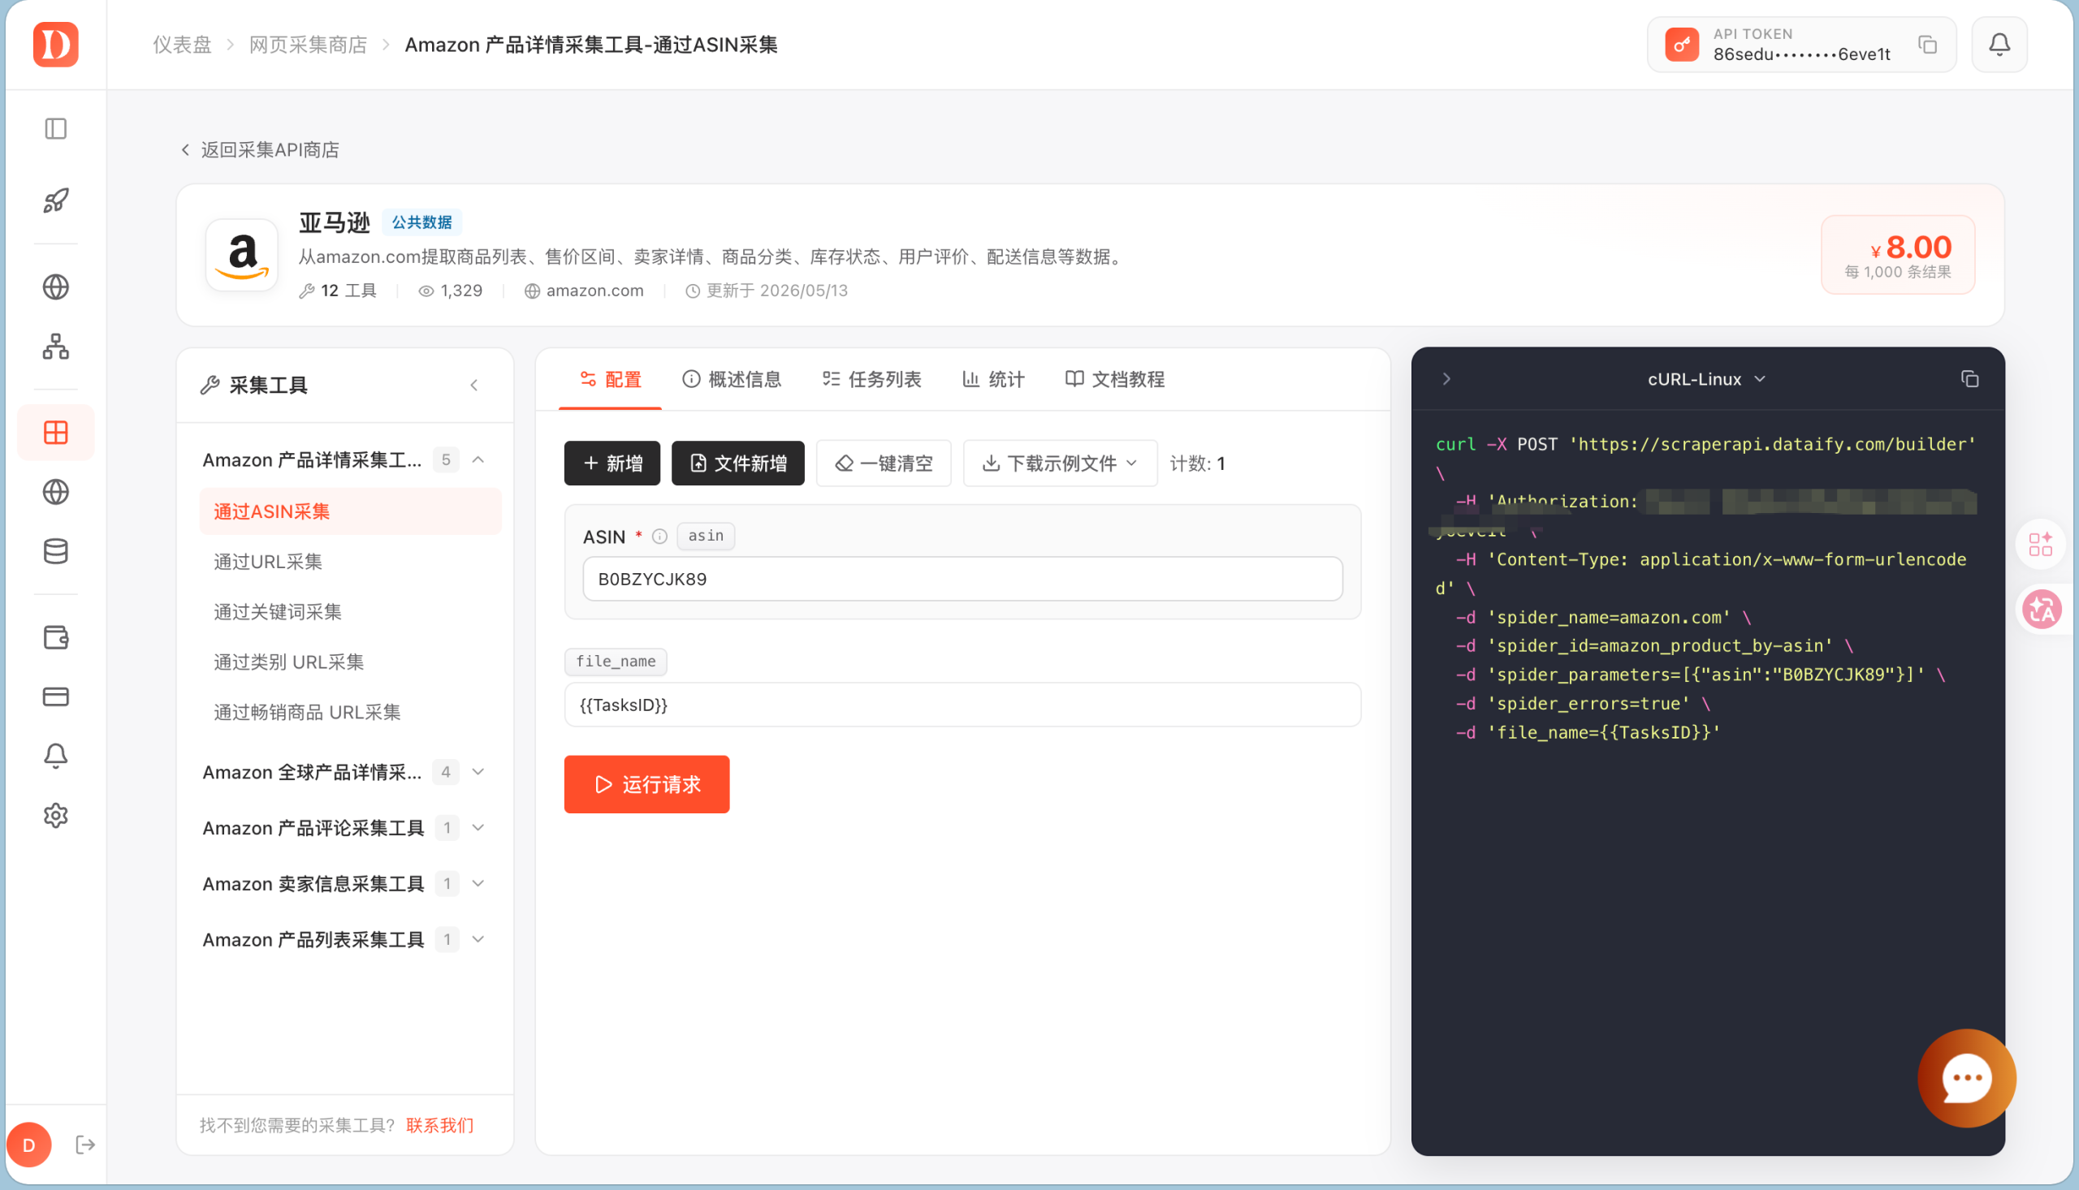Click the orange D logo in the sidebar
The width and height of the screenshot is (2079, 1190).
click(55, 44)
